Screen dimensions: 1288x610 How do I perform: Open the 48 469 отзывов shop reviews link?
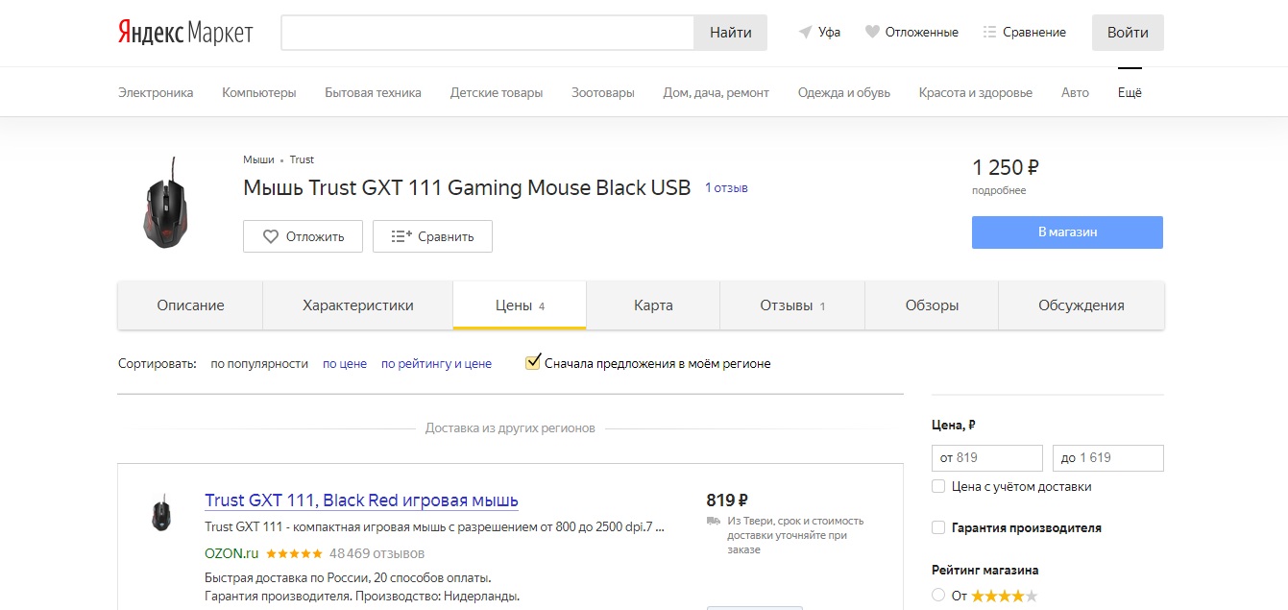[x=377, y=553]
